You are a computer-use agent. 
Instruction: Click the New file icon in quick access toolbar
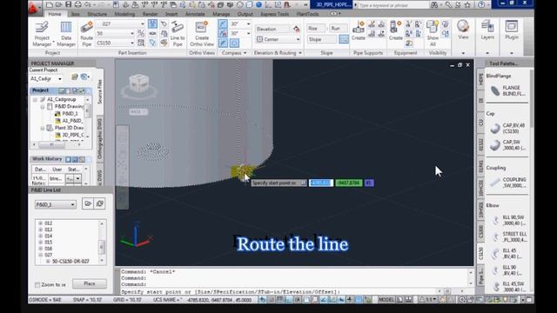pos(50,4)
